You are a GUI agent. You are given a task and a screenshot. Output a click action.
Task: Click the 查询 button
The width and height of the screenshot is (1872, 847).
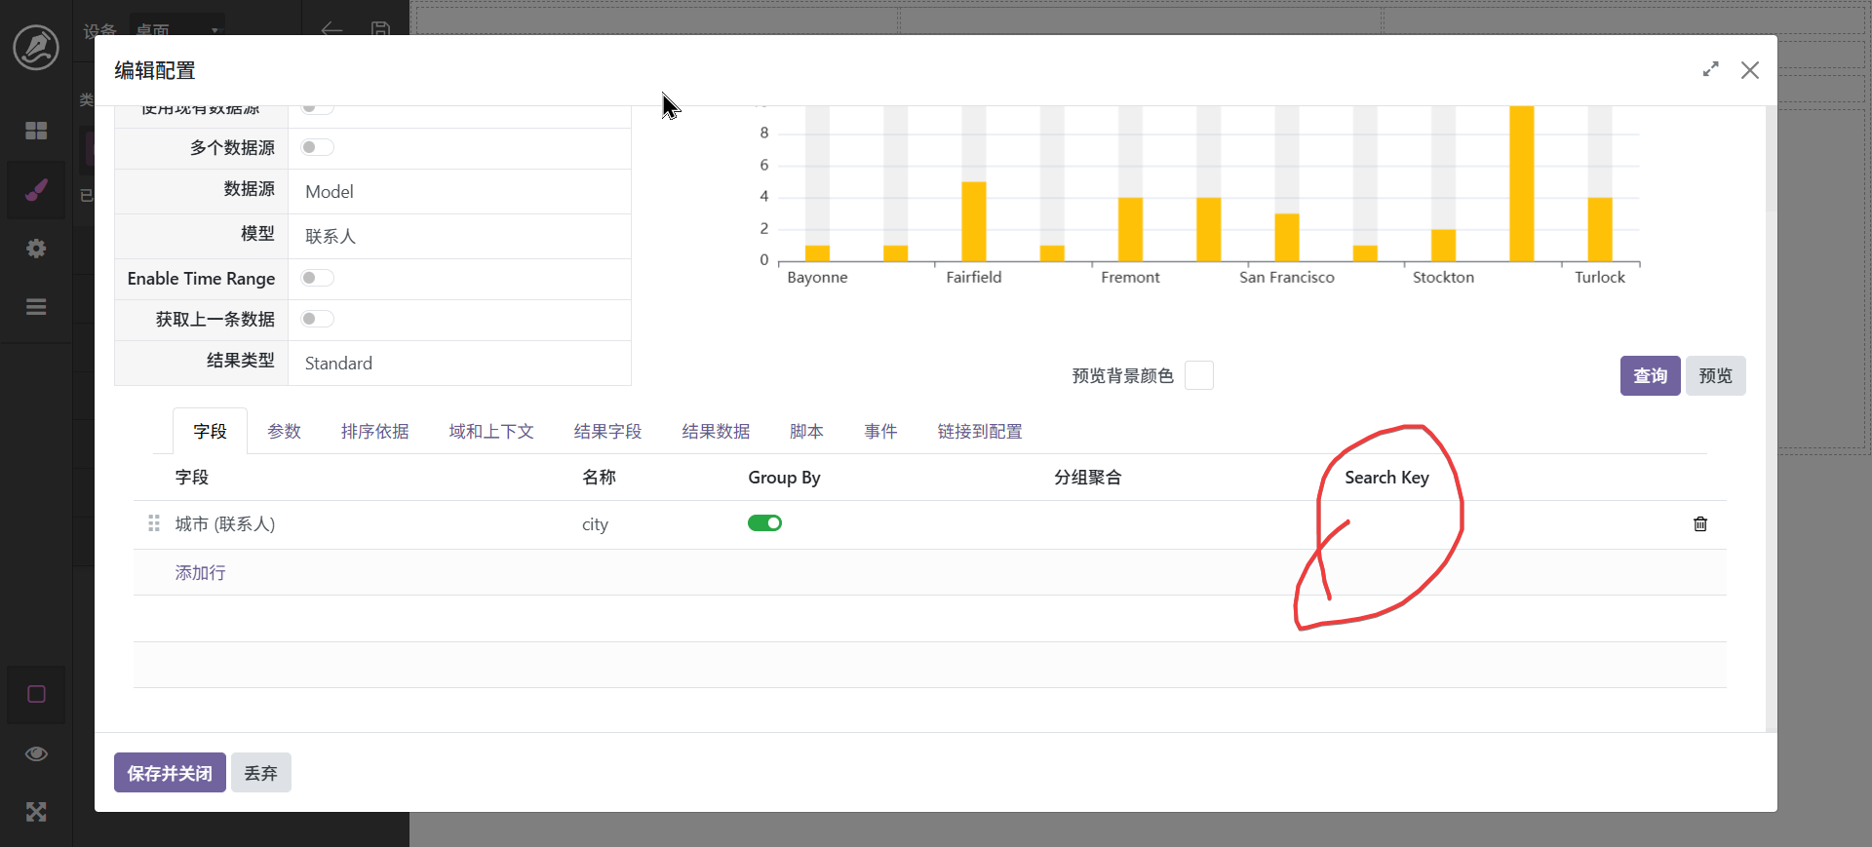pyautogui.click(x=1649, y=376)
